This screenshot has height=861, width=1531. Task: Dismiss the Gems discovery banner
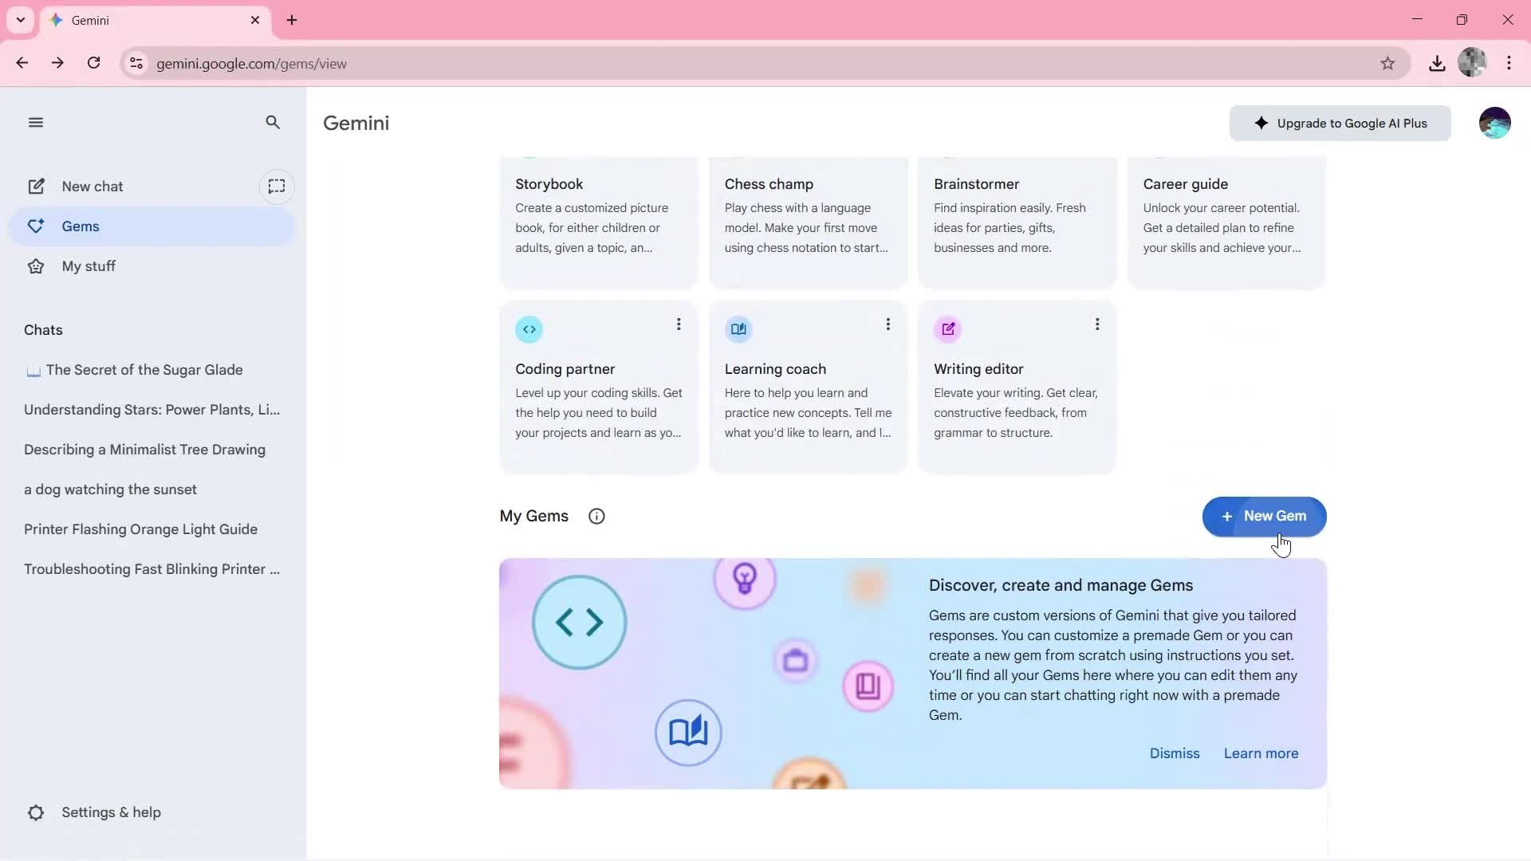[1174, 753]
